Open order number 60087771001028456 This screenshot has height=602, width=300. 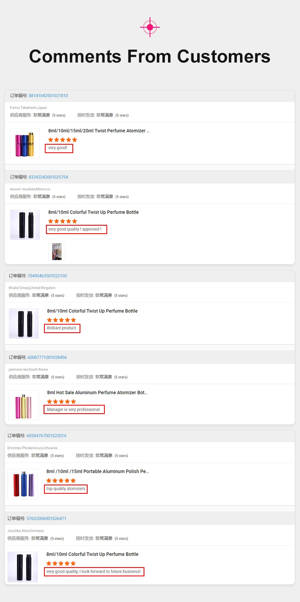point(47,358)
